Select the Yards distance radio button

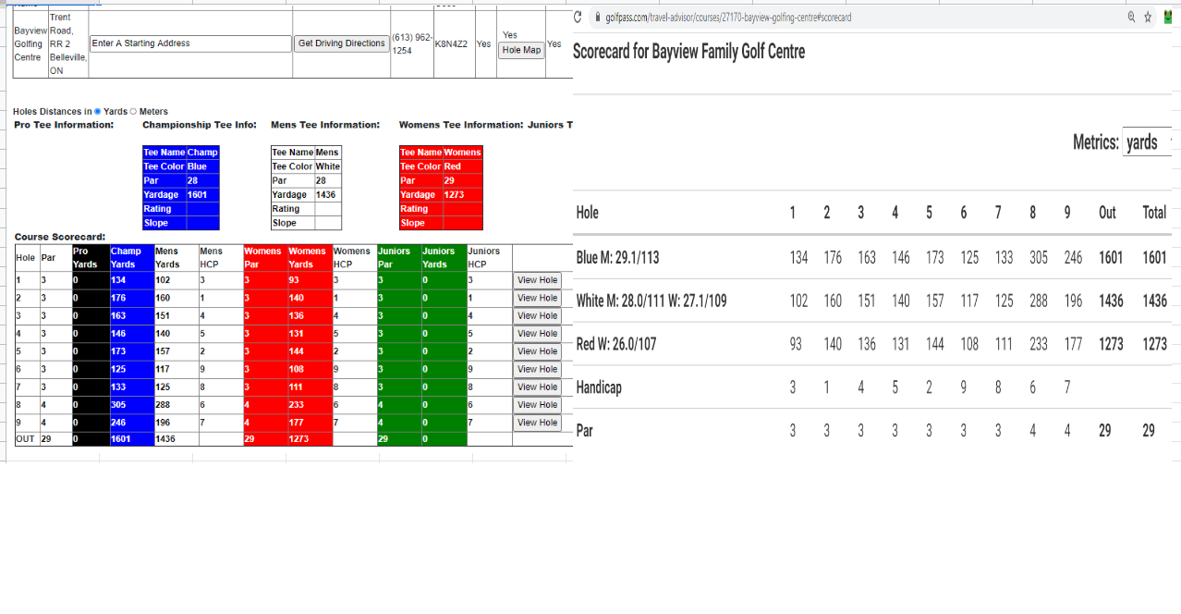98,112
